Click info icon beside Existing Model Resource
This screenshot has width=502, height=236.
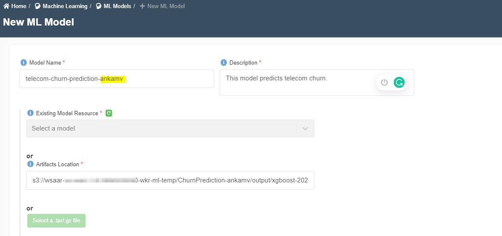[x=30, y=113]
